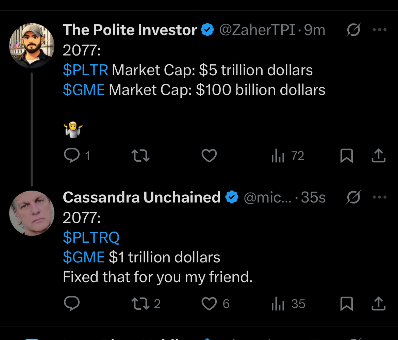The height and width of the screenshot is (340, 398).
Task: Bookmark The Polite Investor's tweet
Action: pos(347,156)
